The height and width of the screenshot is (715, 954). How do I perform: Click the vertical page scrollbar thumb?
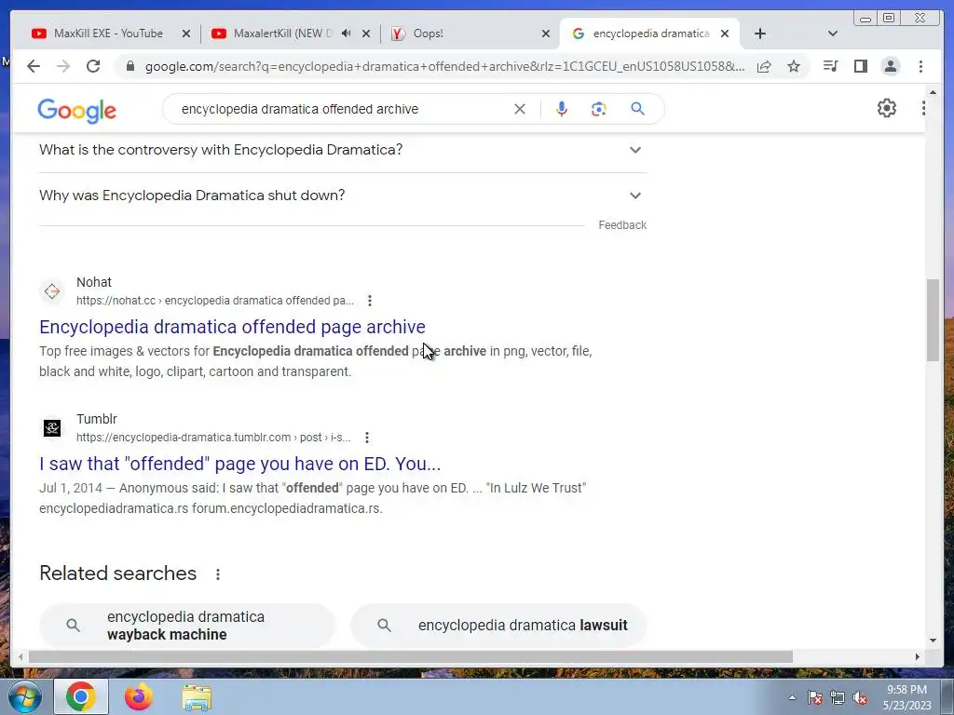(x=933, y=320)
